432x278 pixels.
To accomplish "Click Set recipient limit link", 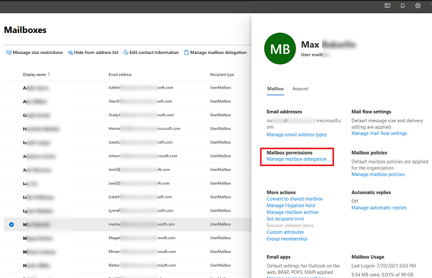I will 285,219.
